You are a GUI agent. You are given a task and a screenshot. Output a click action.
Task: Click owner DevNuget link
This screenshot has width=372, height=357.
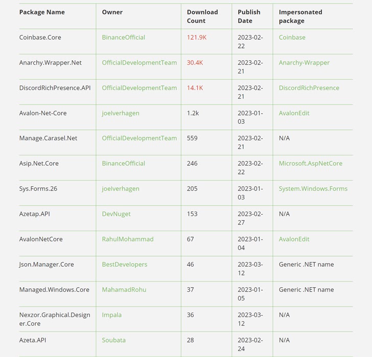116,214
